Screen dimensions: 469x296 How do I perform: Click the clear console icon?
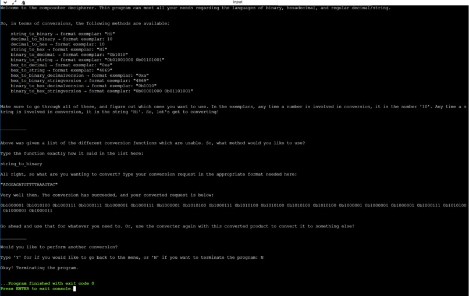pyautogui.click(x=23, y=3)
